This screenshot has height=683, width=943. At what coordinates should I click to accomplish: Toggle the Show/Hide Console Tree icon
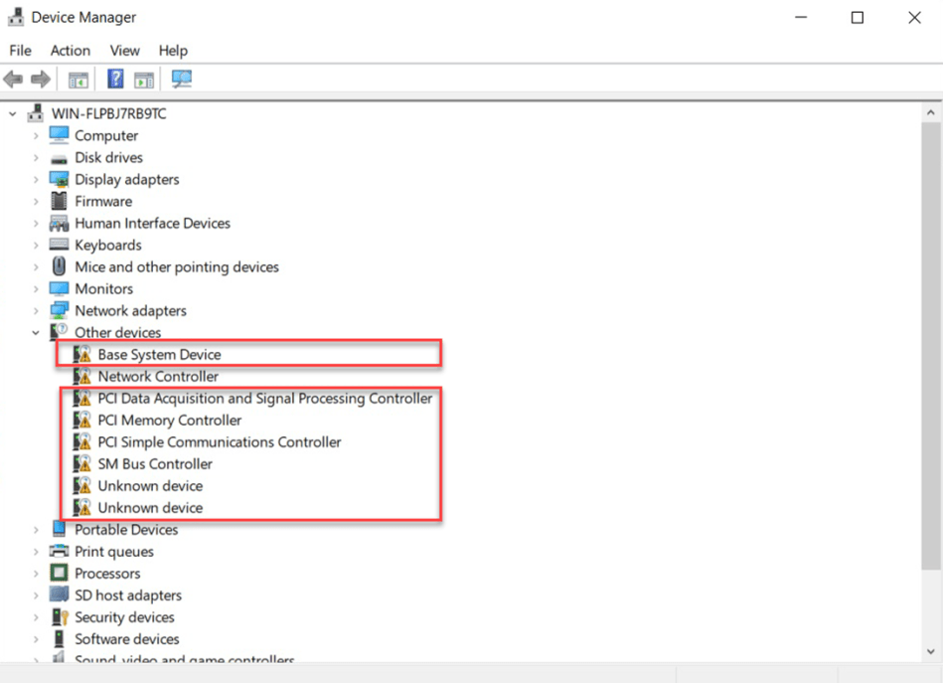[x=78, y=79]
